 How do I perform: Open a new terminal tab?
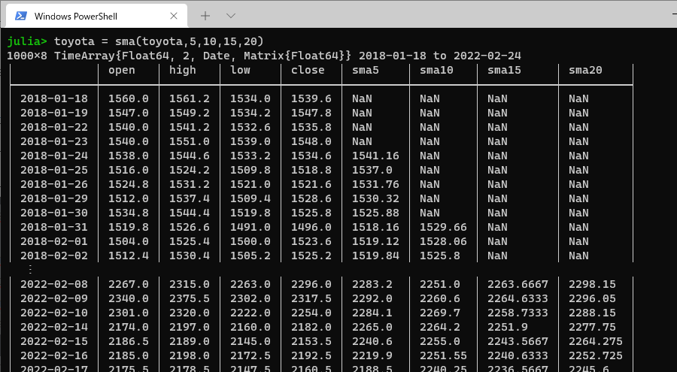(x=205, y=16)
